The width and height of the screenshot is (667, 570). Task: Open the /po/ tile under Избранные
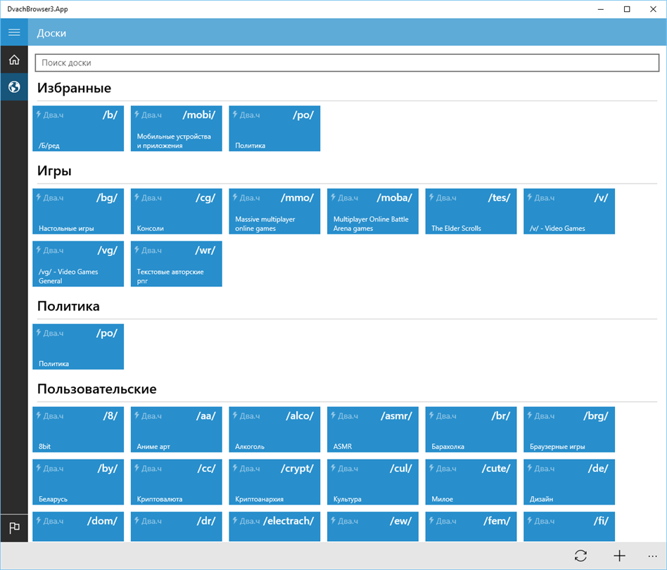coord(275,129)
